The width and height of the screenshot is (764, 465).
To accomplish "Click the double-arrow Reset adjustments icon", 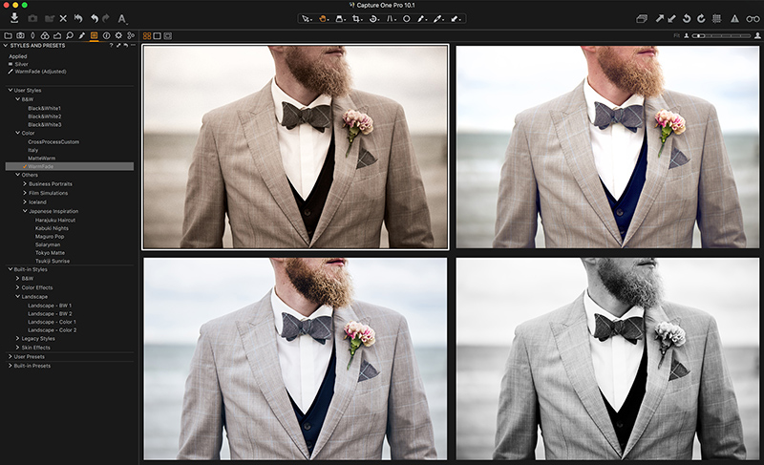I will click(78, 18).
